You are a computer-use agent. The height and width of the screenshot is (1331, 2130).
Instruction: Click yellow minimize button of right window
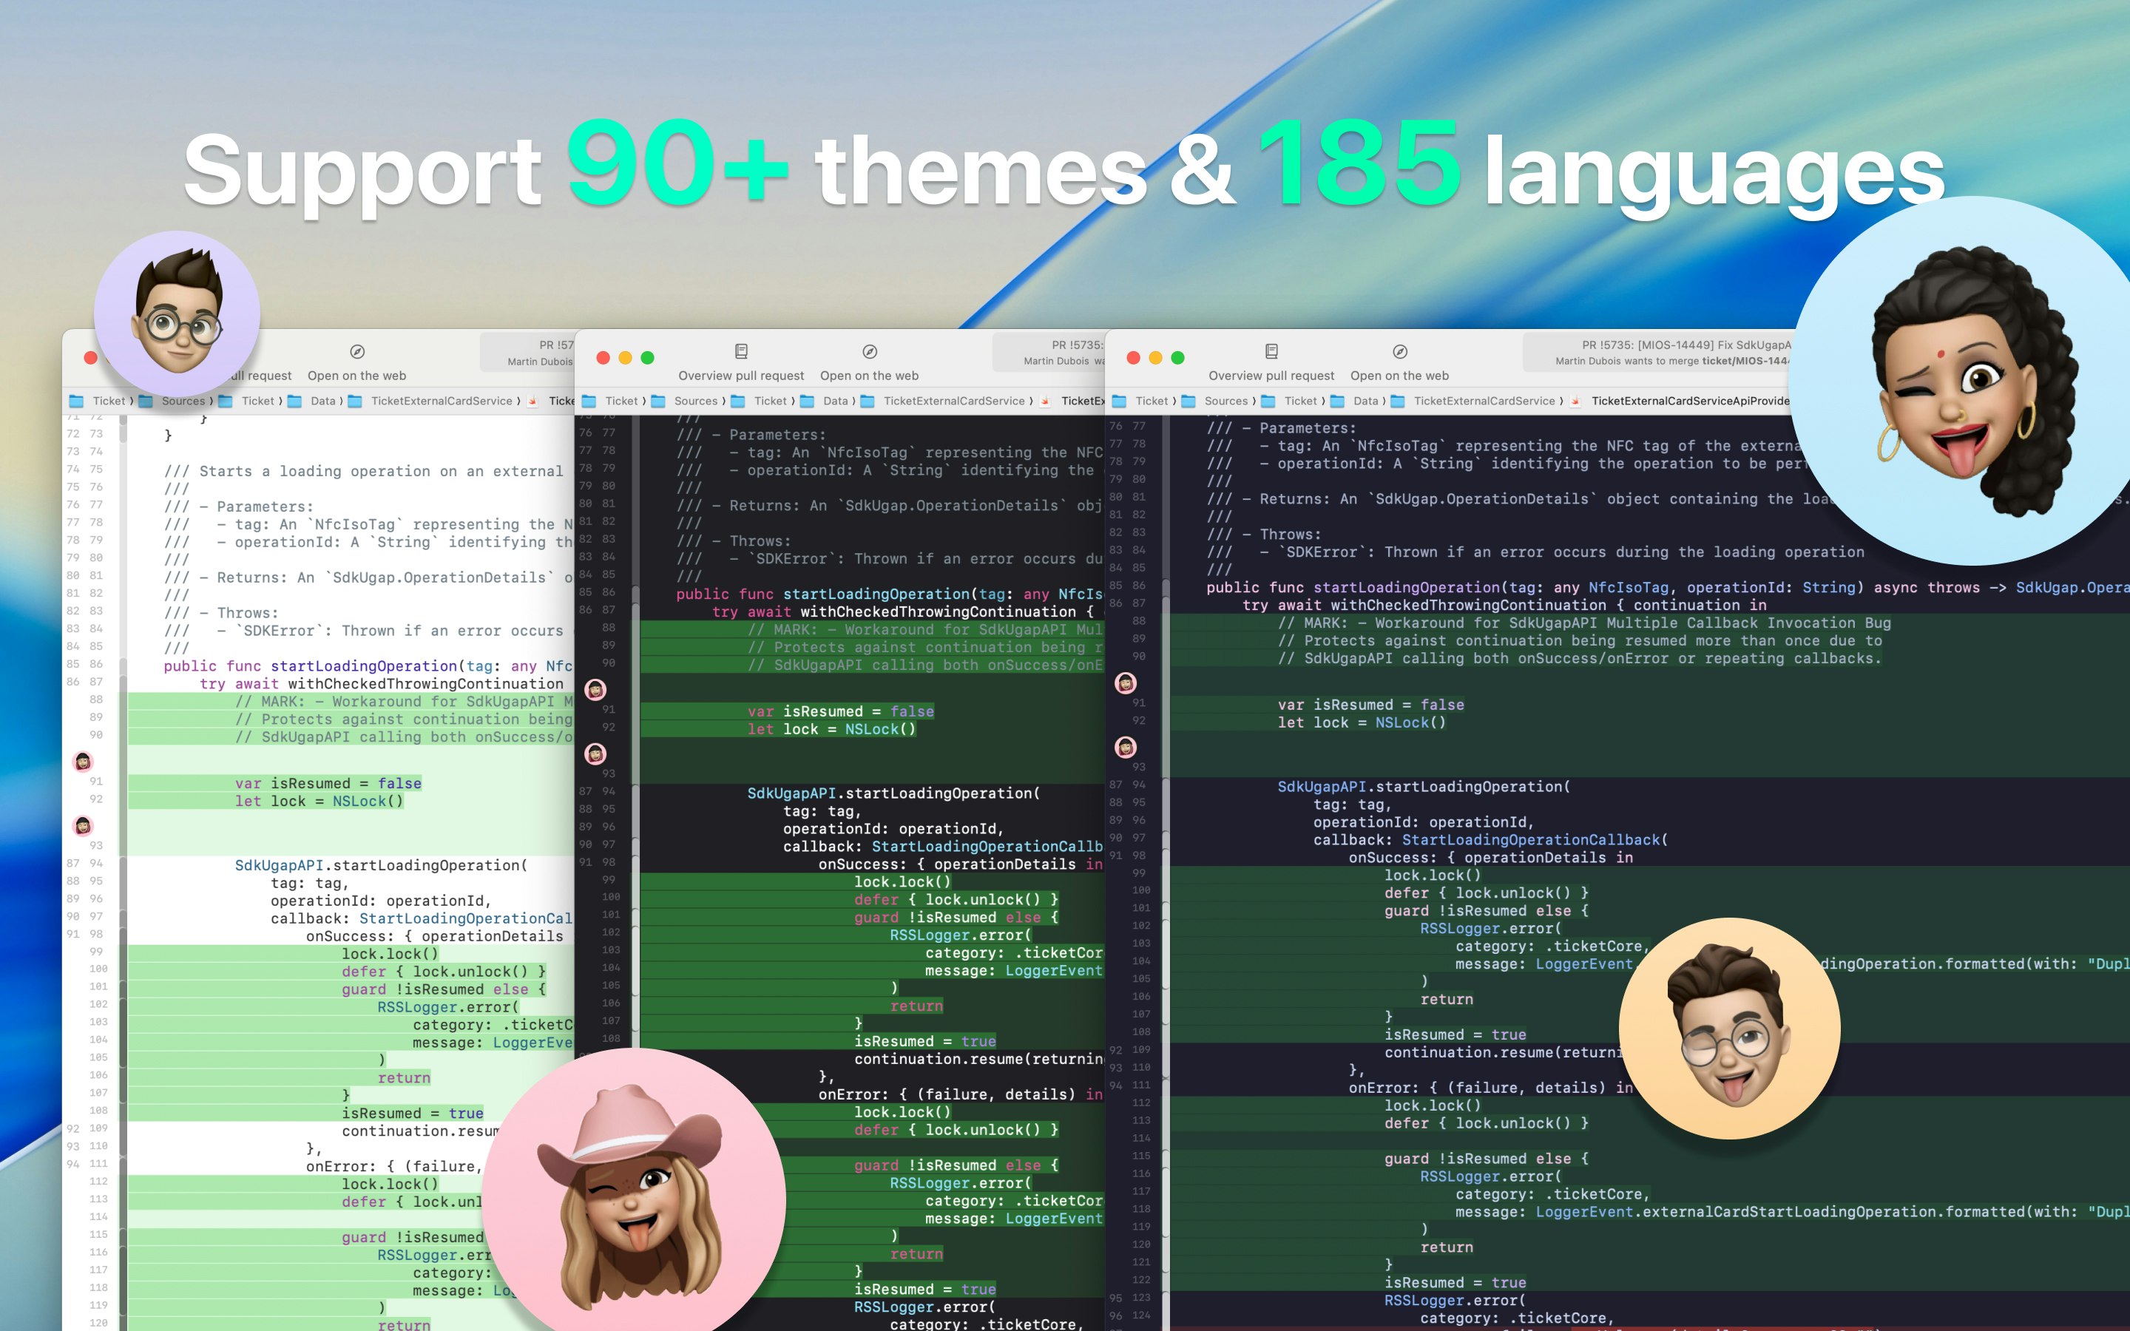coord(1154,357)
